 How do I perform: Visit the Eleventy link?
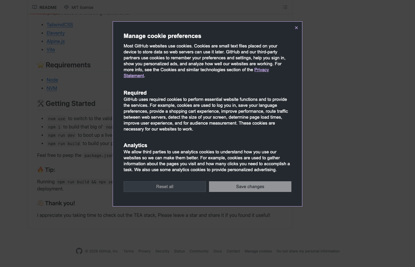55,33
